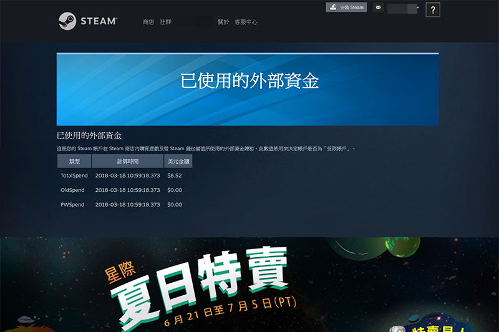The height and width of the screenshot is (332, 499).
Task: Click the 已使用的外部資金 banner title
Action: (249, 81)
